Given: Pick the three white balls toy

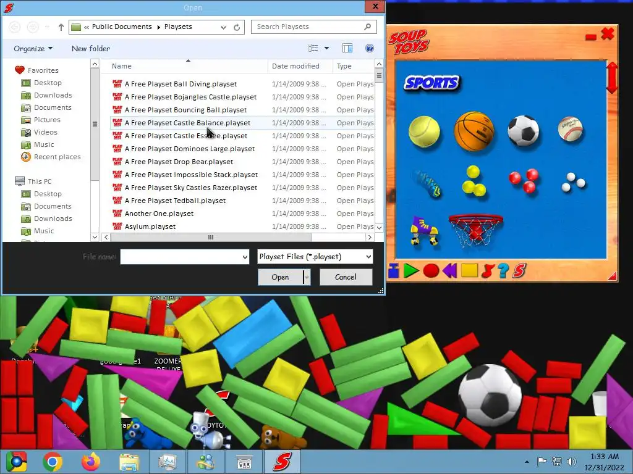Looking at the screenshot, I should click(x=573, y=182).
